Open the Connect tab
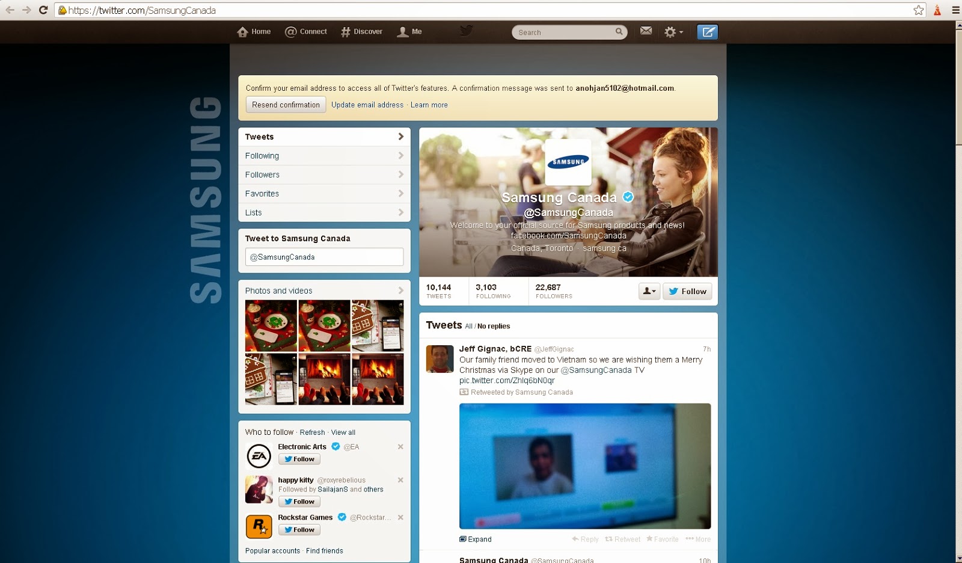The width and height of the screenshot is (962, 563). click(x=306, y=32)
